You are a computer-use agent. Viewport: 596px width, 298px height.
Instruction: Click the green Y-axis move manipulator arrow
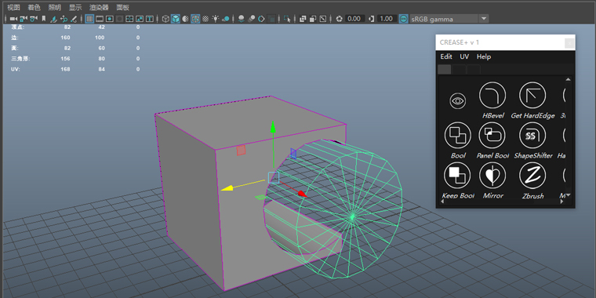(x=273, y=126)
